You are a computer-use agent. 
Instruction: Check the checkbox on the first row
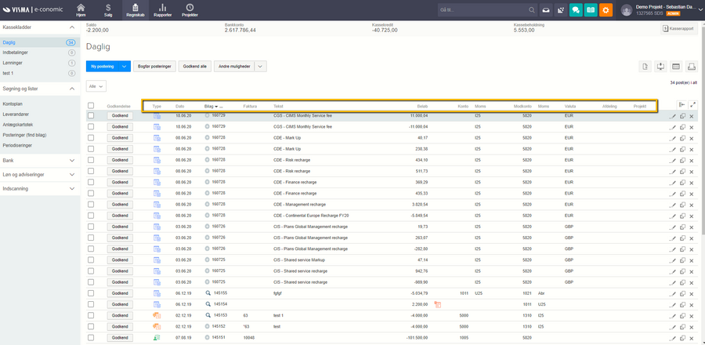92,115
